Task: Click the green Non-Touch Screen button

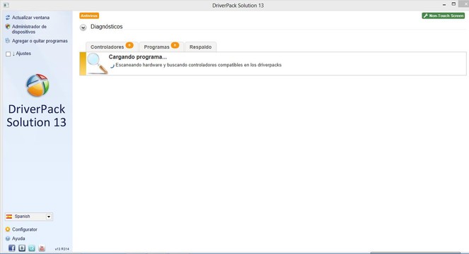Action: click(444, 16)
